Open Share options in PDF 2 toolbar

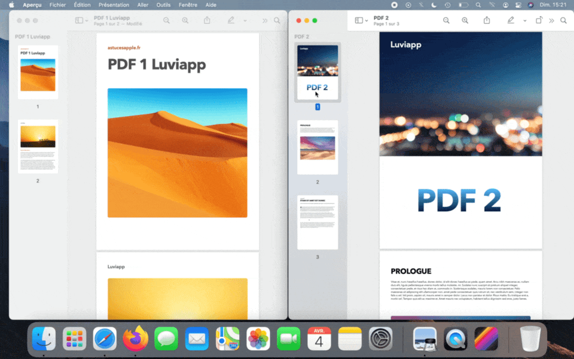(x=487, y=20)
